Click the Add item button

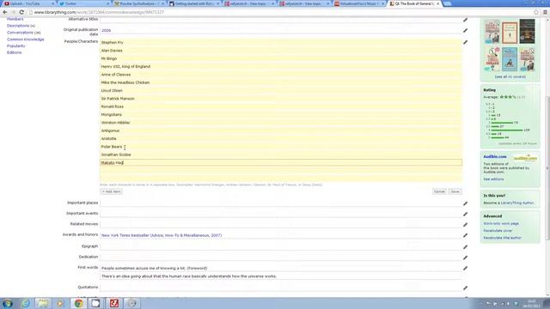[111, 191]
